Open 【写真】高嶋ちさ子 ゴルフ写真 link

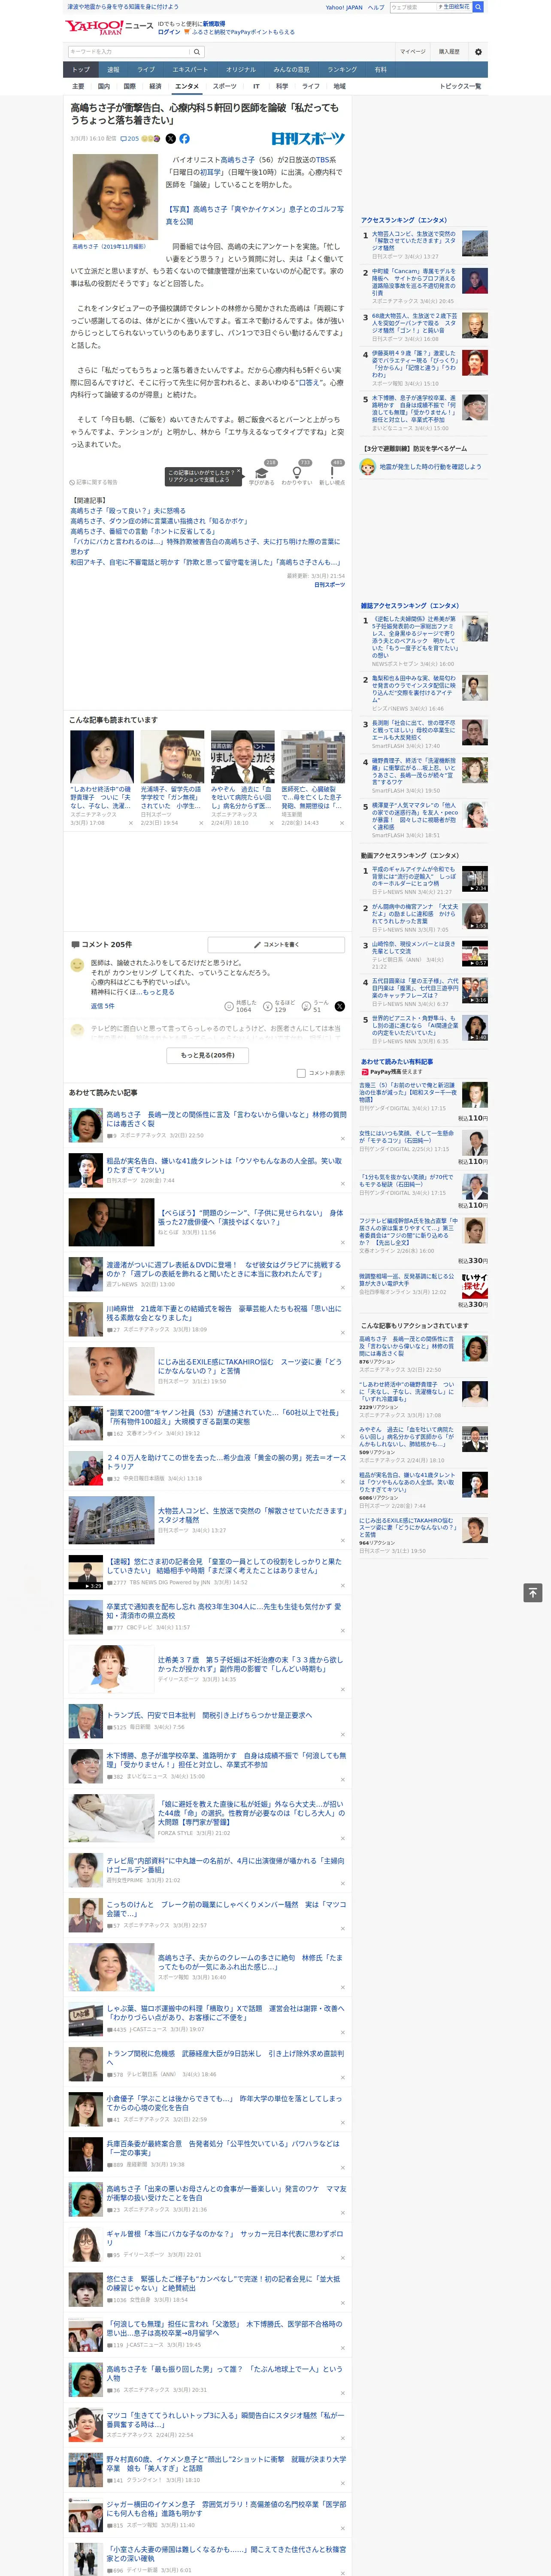[x=254, y=215]
